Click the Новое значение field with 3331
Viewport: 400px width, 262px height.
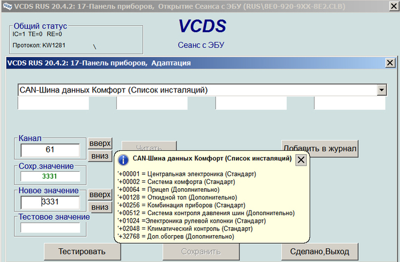coord(50,202)
